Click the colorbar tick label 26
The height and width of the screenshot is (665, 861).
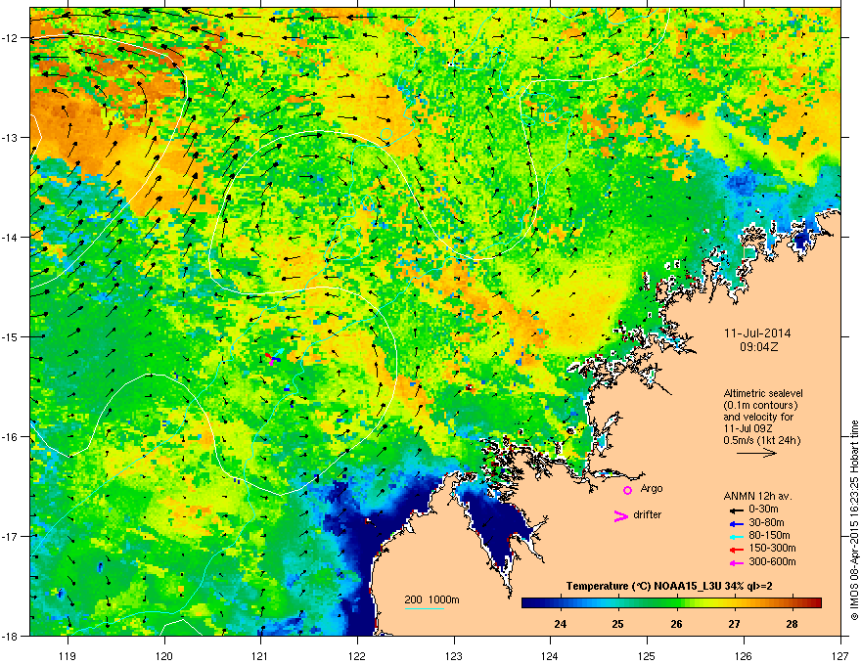tap(676, 624)
